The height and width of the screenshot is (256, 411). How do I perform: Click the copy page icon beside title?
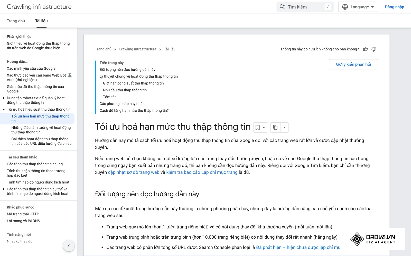pos(275,127)
